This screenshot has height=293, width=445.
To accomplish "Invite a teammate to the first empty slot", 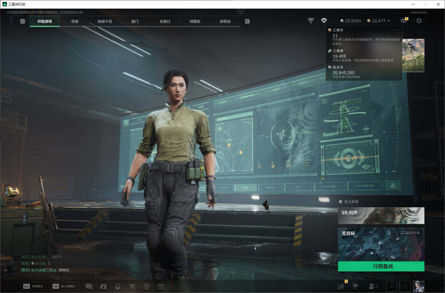I will 392,286.
